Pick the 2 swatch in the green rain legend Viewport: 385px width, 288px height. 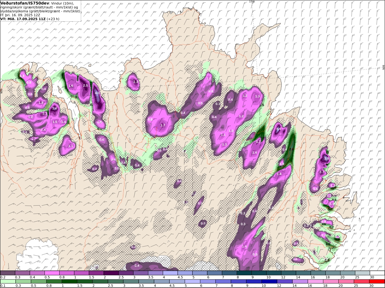(x=100, y=282)
